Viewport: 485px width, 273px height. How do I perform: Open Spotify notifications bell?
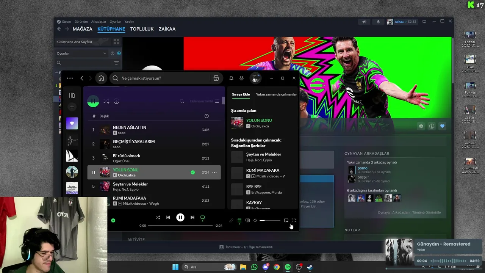(x=231, y=78)
